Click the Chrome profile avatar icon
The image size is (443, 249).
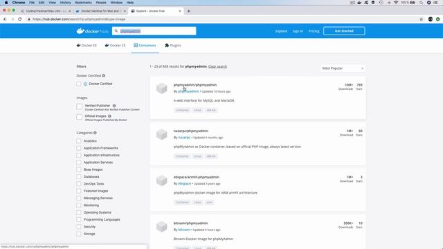(431, 19)
